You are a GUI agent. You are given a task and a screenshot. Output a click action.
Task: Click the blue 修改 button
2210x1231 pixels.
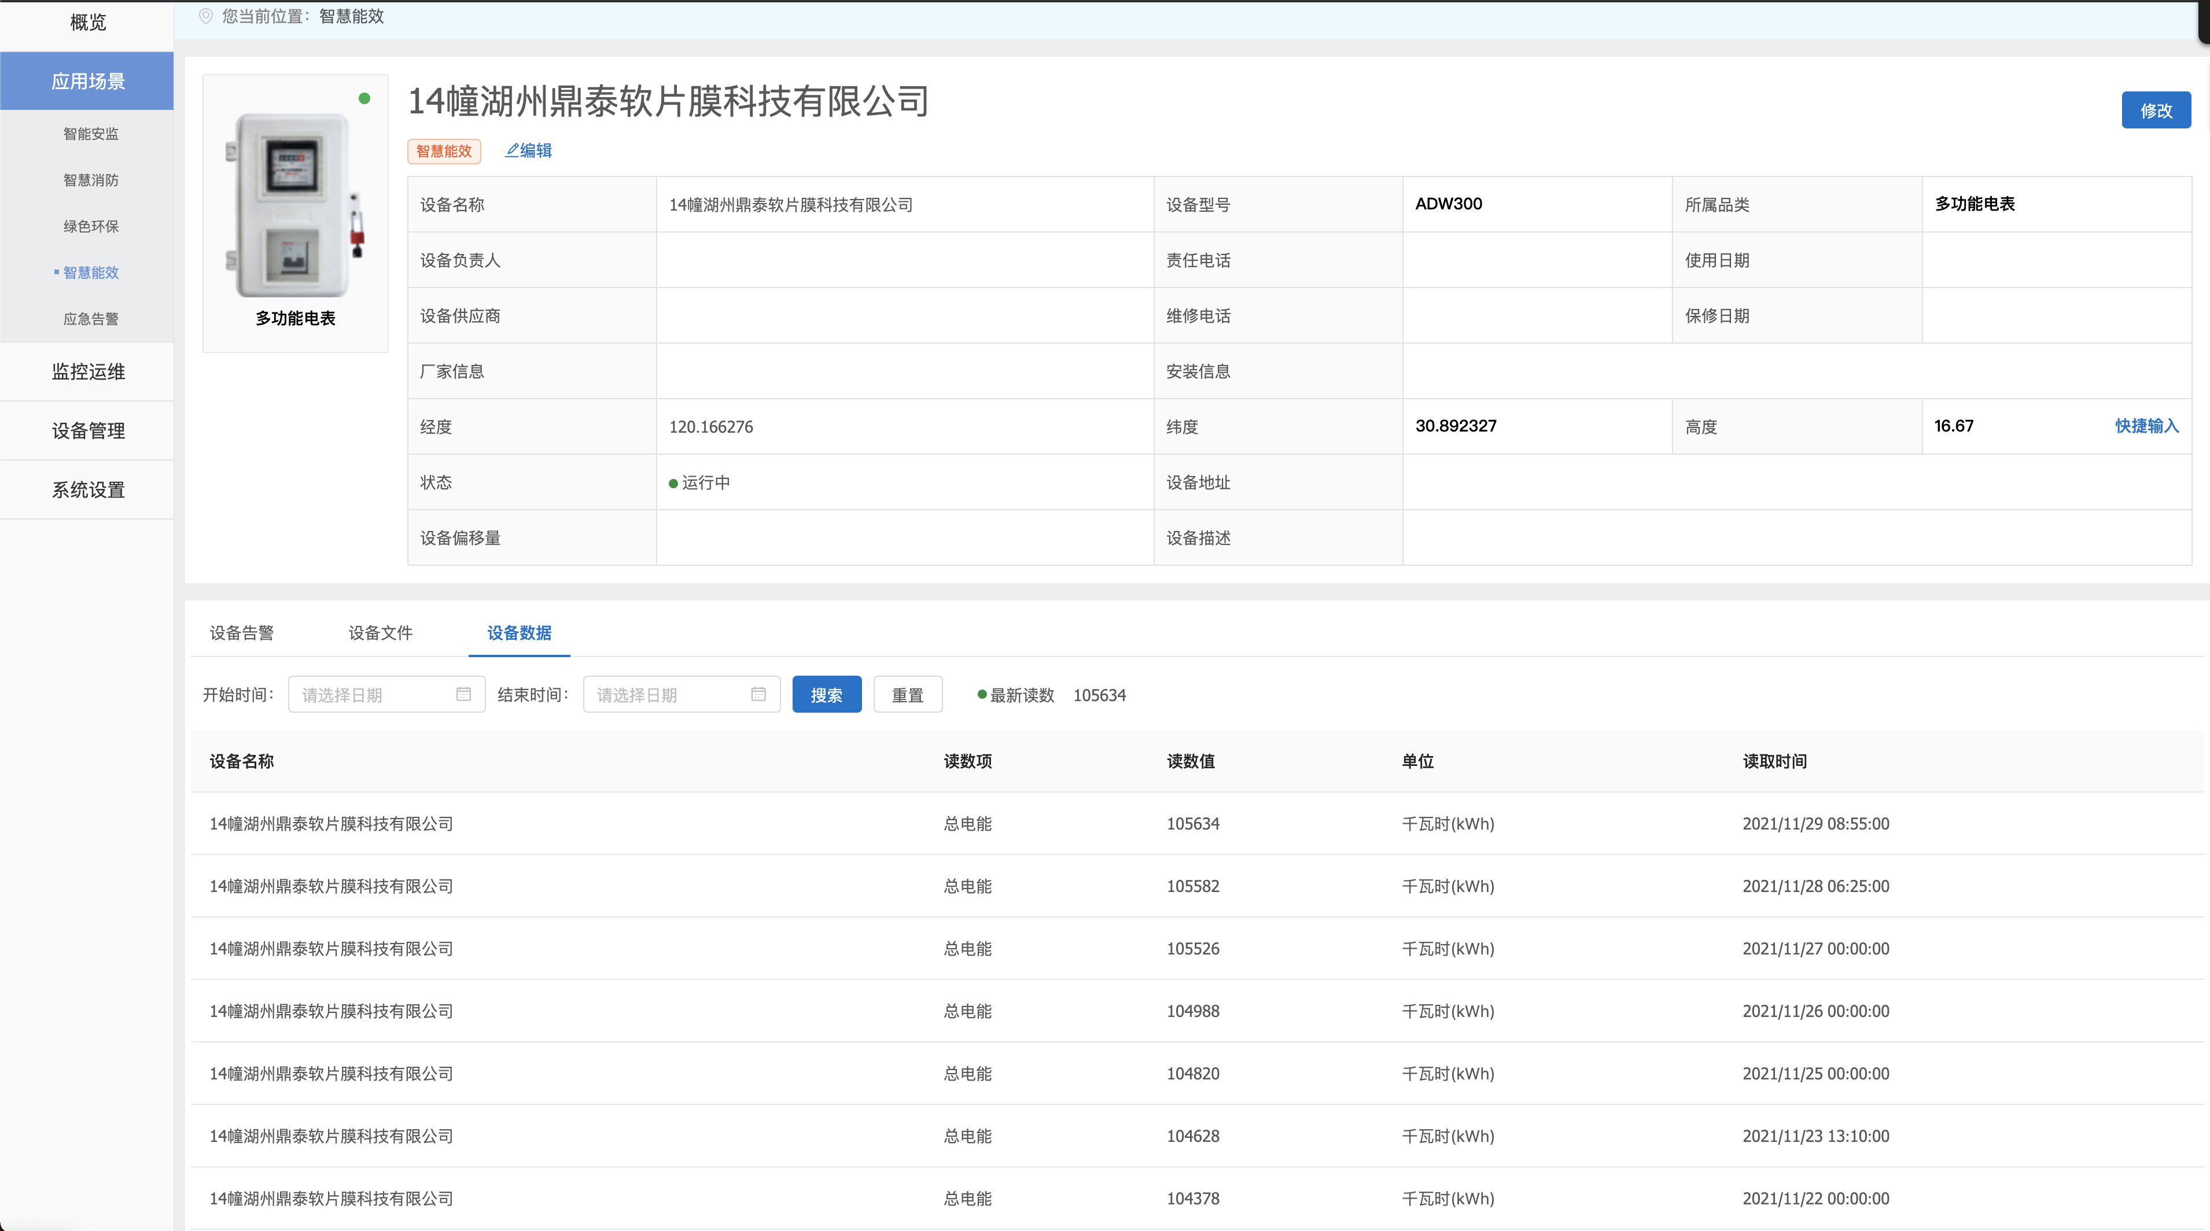pyautogui.click(x=2156, y=110)
